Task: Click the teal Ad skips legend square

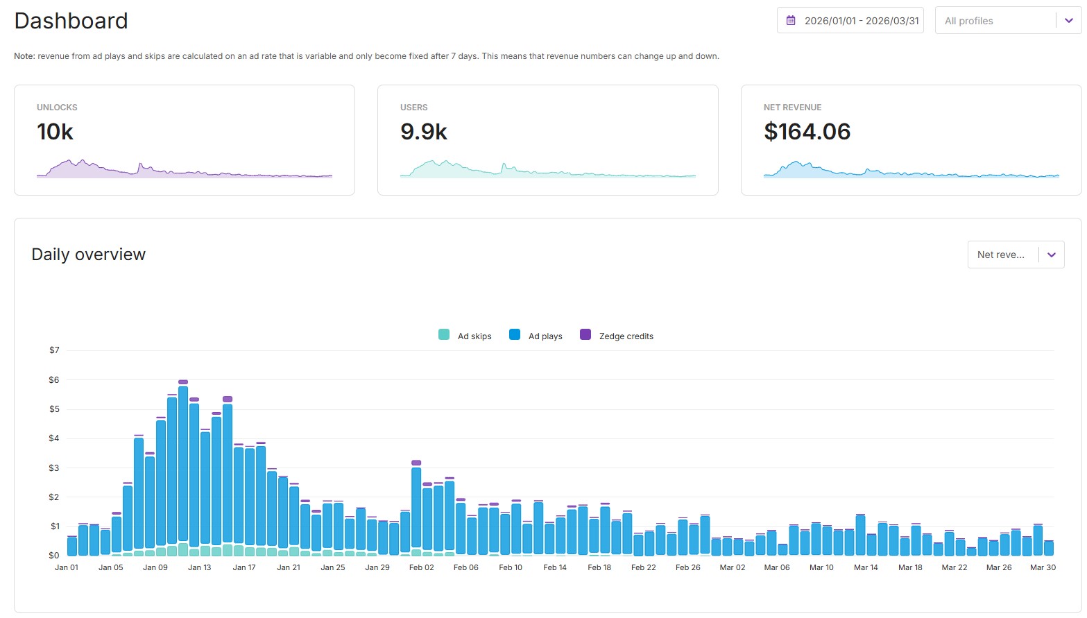Action: coord(443,334)
